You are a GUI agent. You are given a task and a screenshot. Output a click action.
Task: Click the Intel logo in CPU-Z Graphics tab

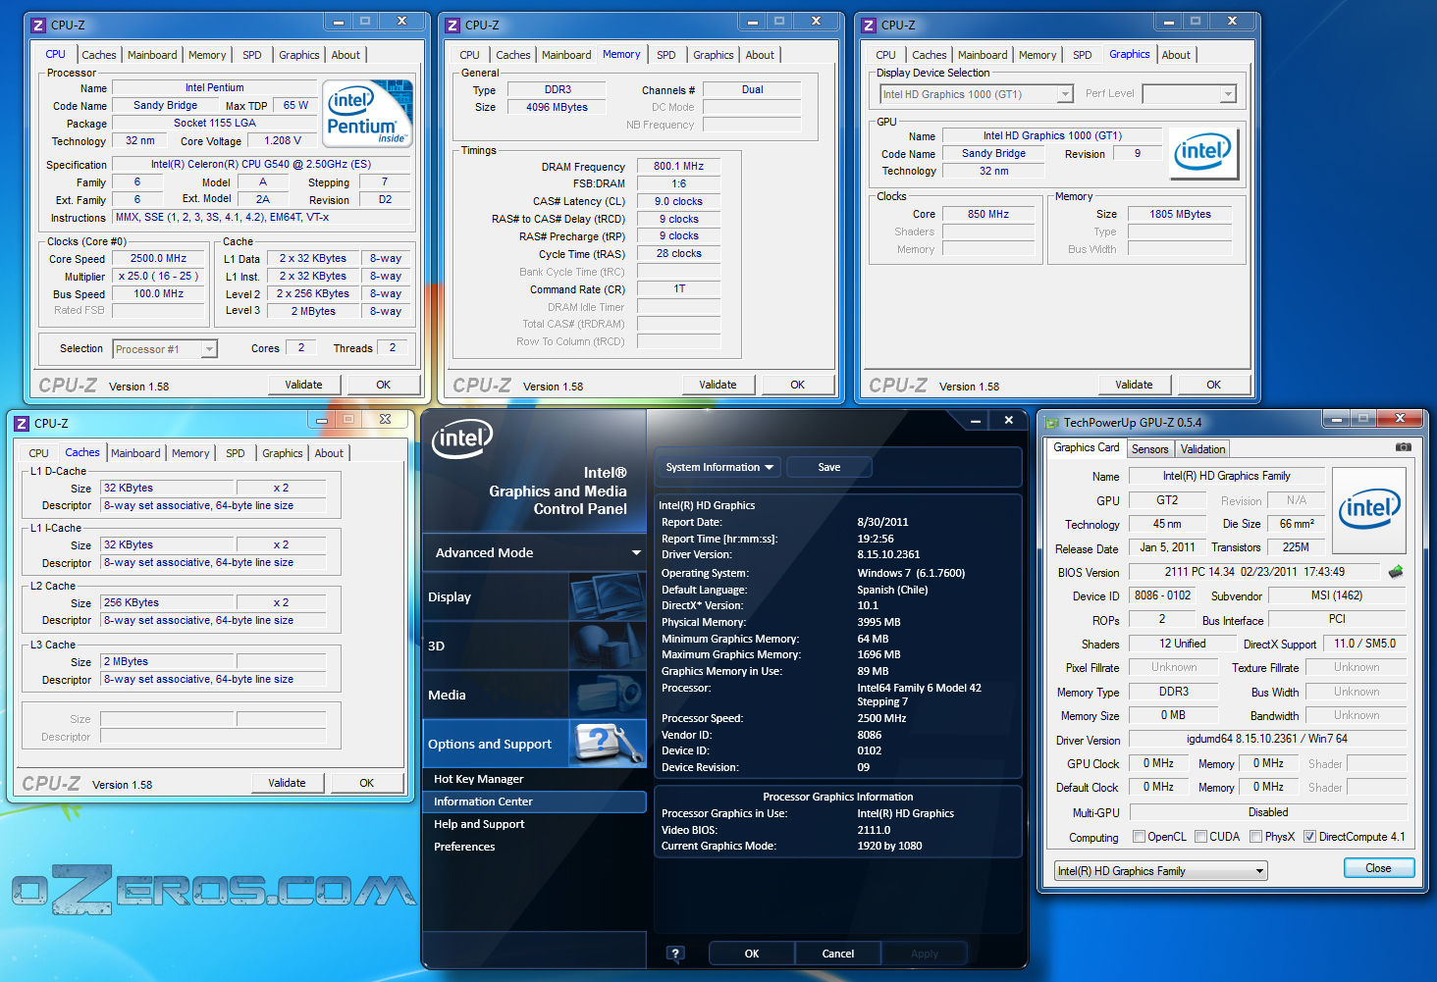click(x=1203, y=152)
